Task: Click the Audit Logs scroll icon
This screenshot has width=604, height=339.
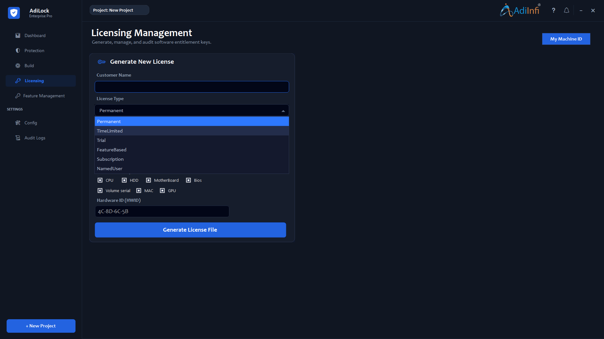Action: click(x=18, y=138)
